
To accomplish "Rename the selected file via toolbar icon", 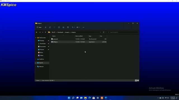I will (x=59, y=27).
